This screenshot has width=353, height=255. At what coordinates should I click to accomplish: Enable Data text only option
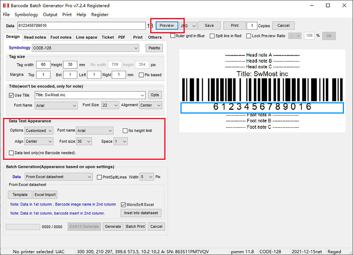pyautogui.click(x=11, y=153)
